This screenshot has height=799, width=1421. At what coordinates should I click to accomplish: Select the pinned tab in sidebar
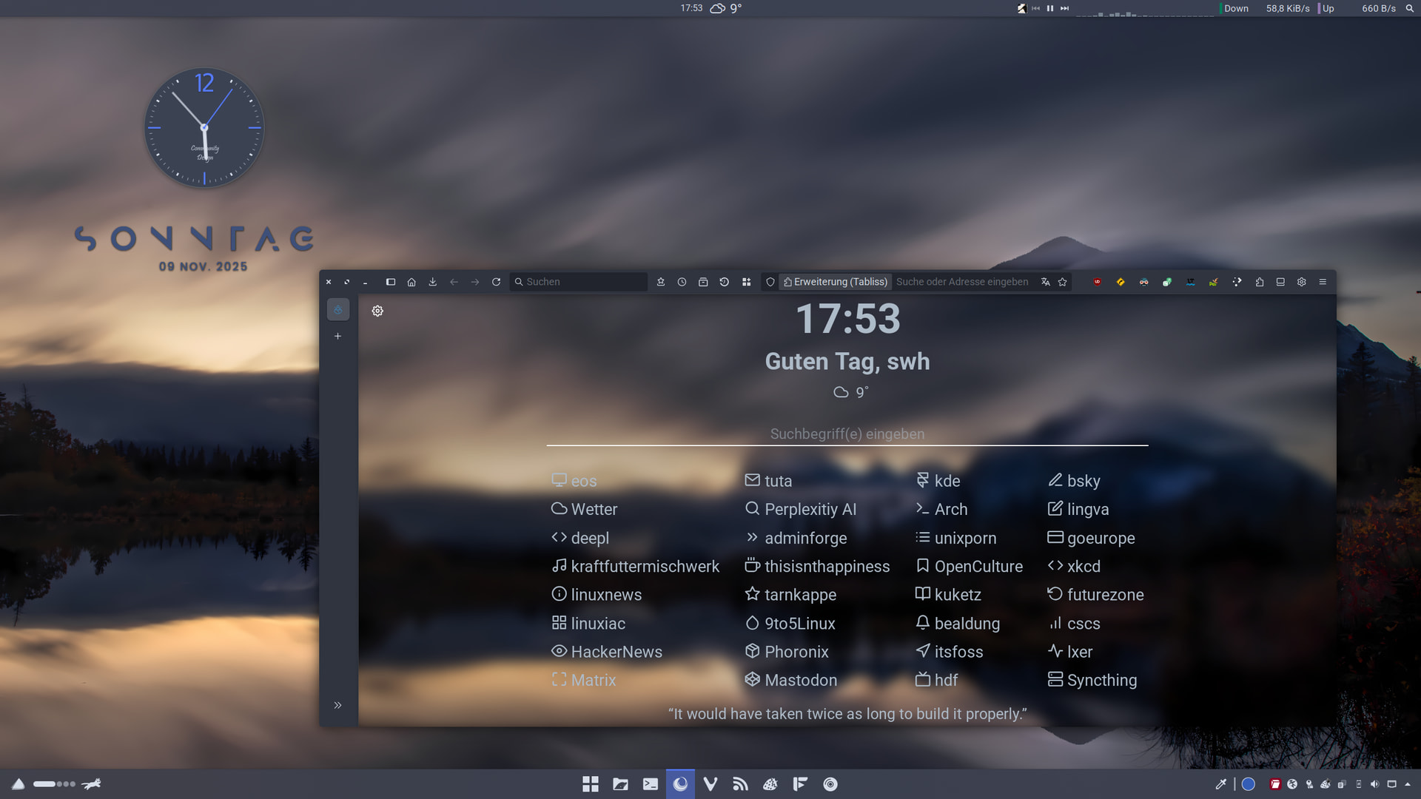(337, 310)
